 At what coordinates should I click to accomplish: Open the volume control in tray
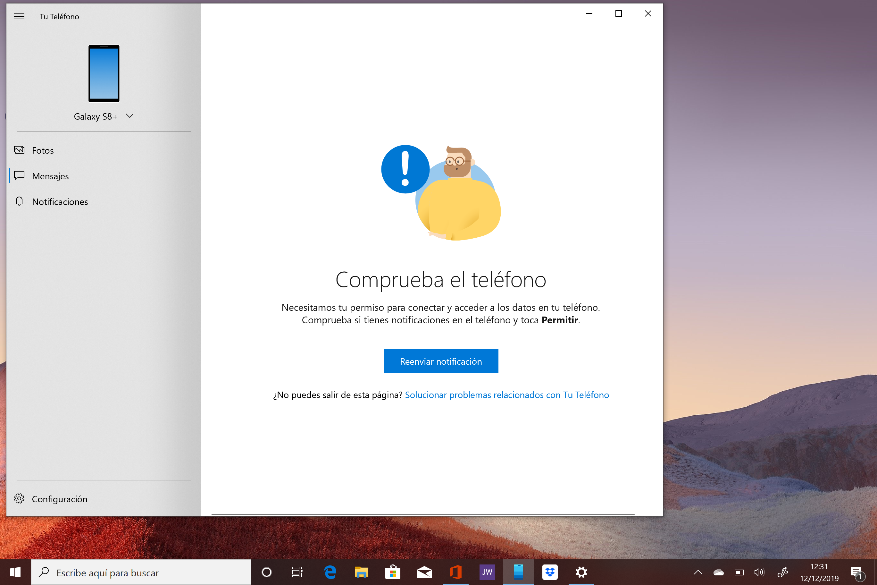point(759,572)
